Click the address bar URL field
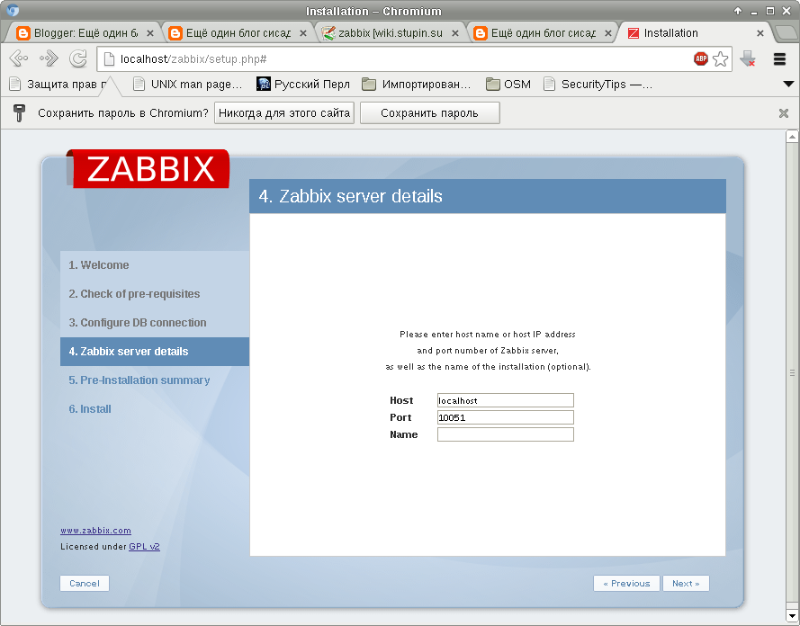 (398, 59)
